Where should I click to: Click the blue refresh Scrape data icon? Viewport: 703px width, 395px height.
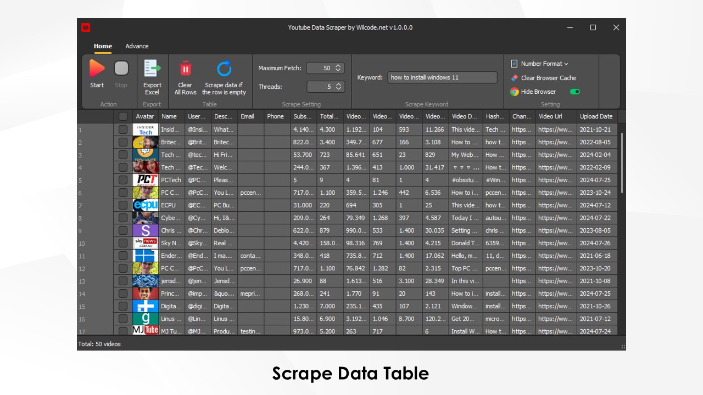[224, 69]
